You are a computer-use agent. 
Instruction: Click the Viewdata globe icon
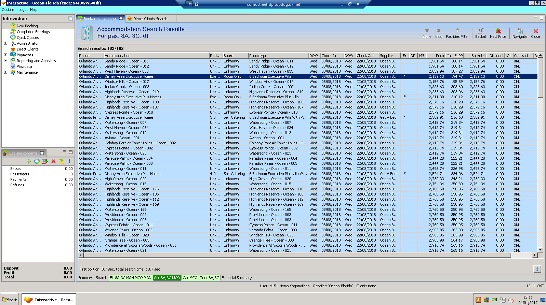13,66
